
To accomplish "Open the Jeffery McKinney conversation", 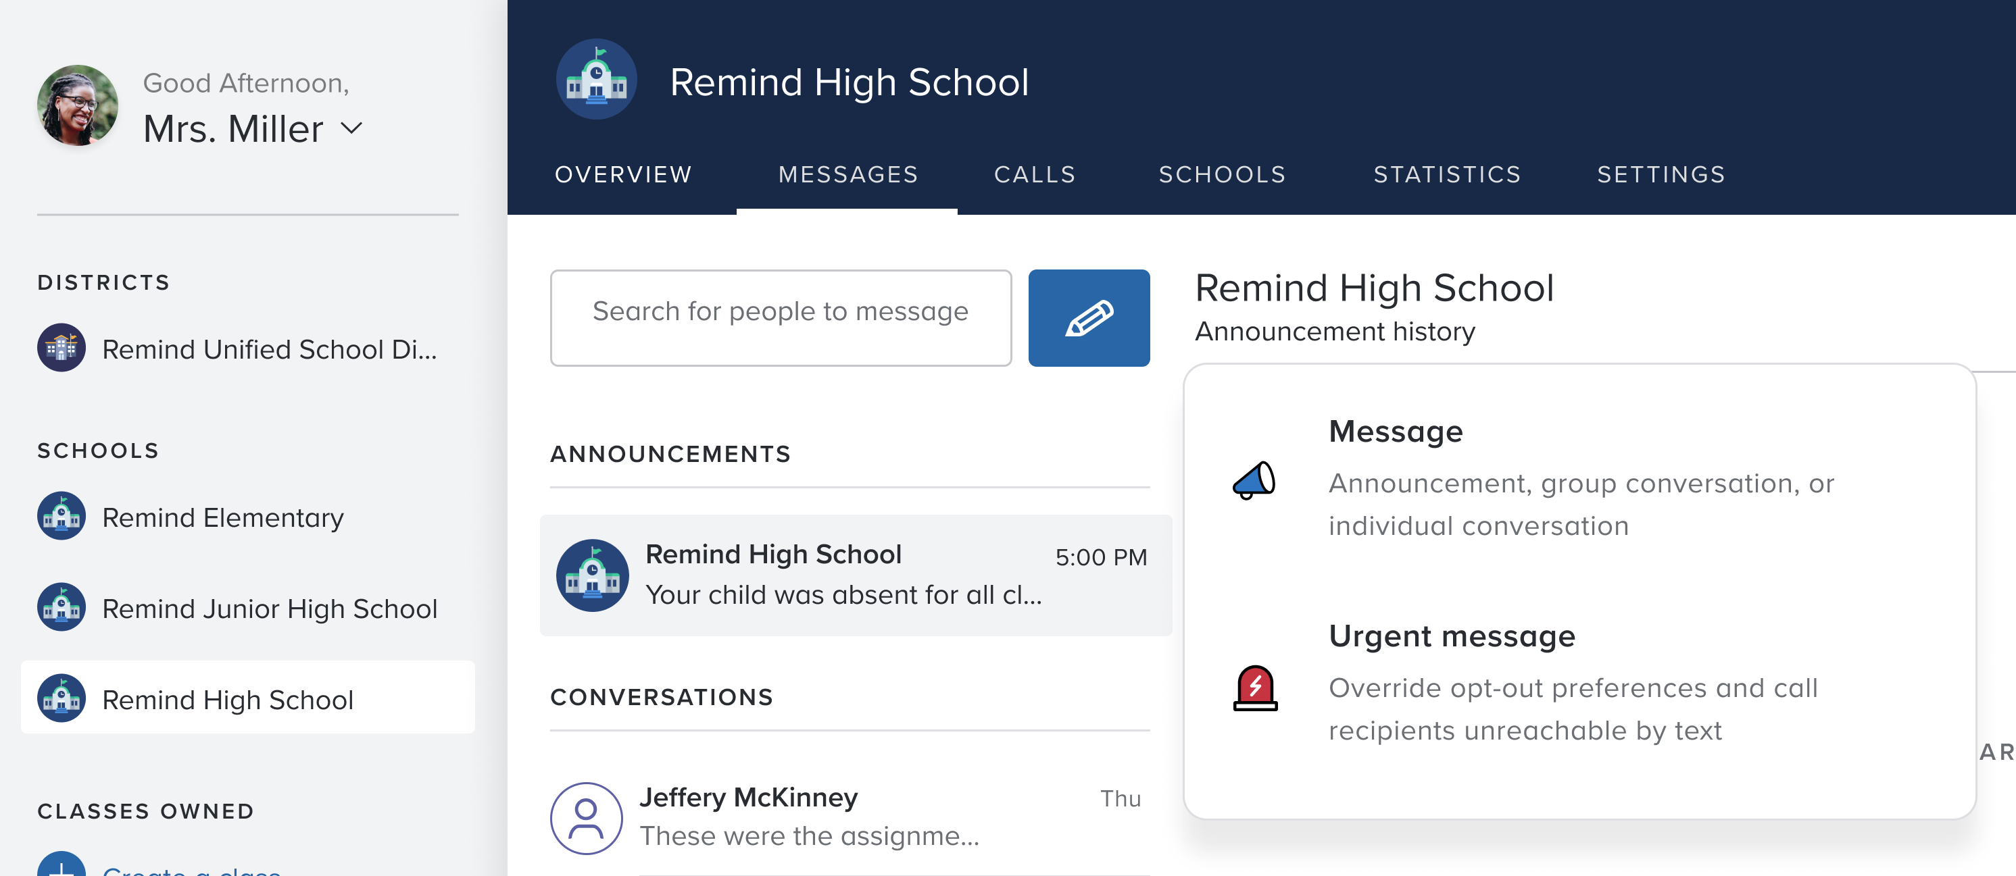I will [x=850, y=817].
